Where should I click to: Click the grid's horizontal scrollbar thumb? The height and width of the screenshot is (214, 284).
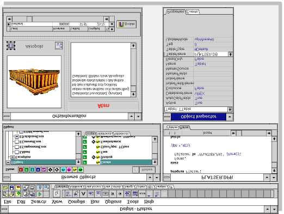(x=29, y=19)
